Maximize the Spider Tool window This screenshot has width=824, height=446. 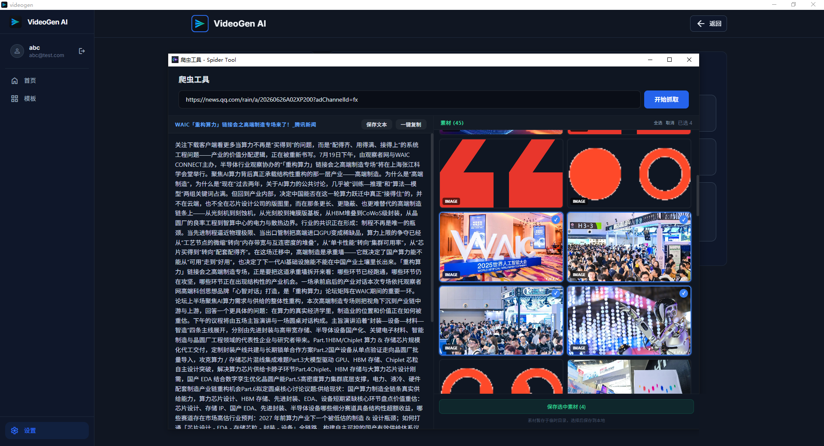[669, 60]
